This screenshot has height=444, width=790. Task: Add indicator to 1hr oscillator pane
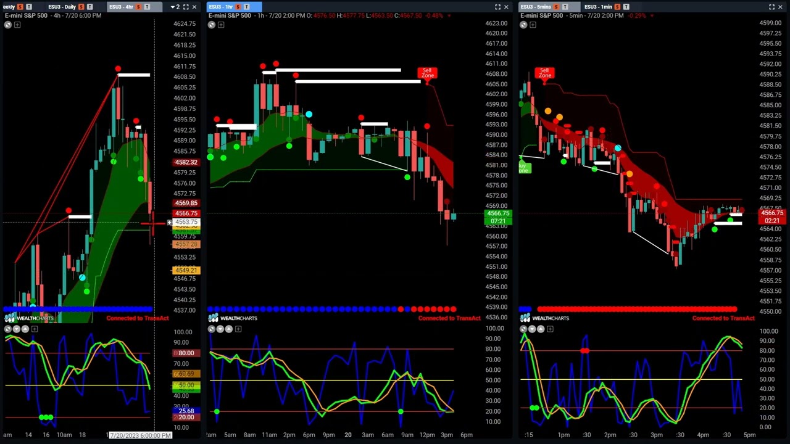pyautogui.click(x=239, y=329)
